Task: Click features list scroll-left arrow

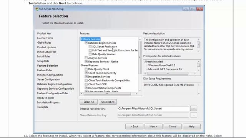Action: point(81,94)
